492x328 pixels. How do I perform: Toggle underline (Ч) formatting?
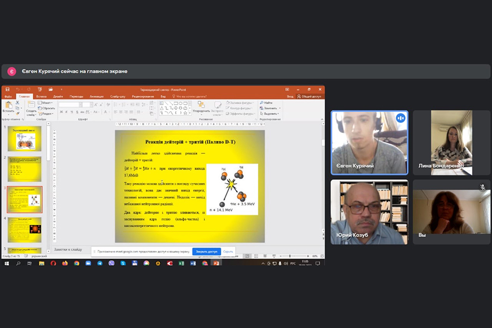coord(72,112)
